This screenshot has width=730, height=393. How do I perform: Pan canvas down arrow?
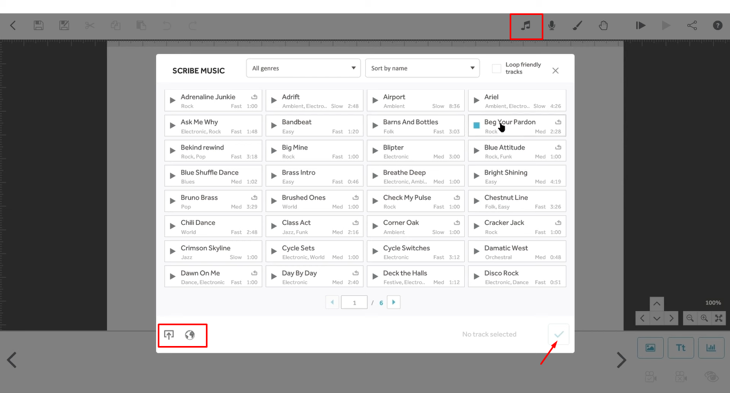tap(657, 318)
